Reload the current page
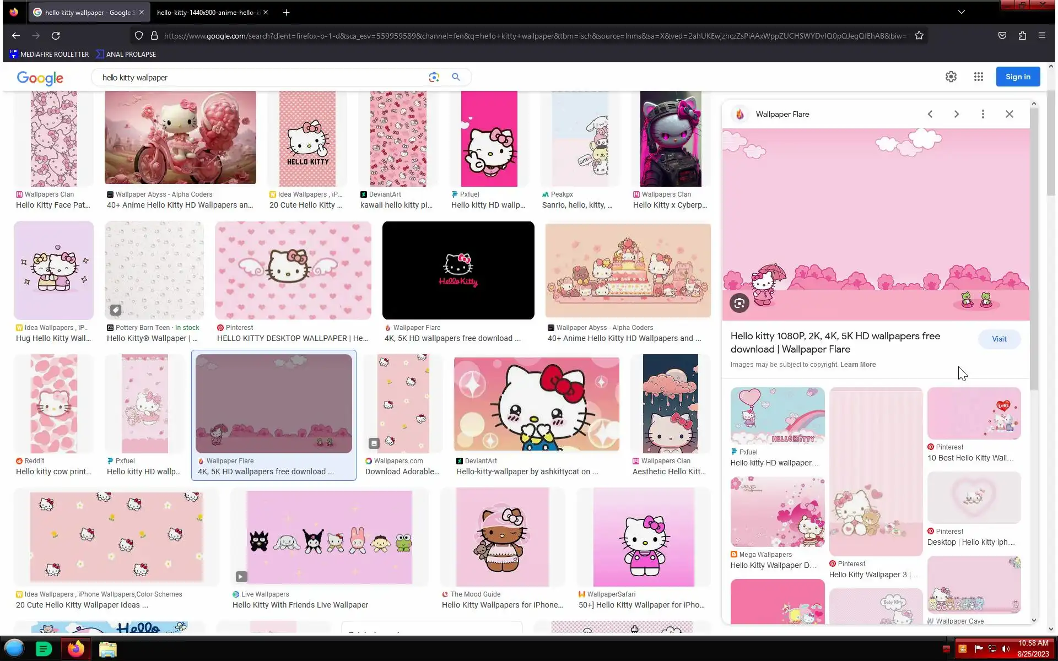1058x661 pixels. point(56,36)
